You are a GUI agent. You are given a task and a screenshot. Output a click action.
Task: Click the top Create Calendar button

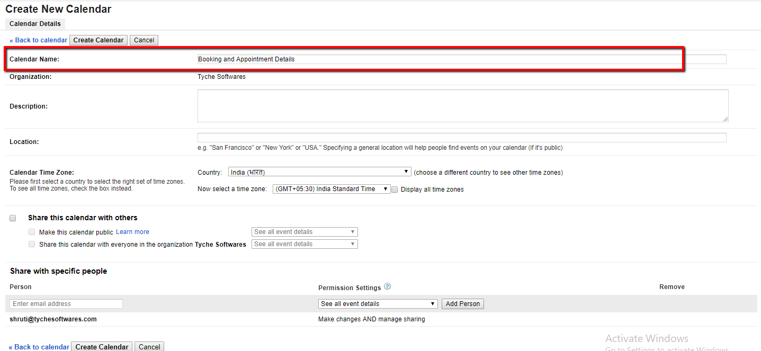(98, 40)
